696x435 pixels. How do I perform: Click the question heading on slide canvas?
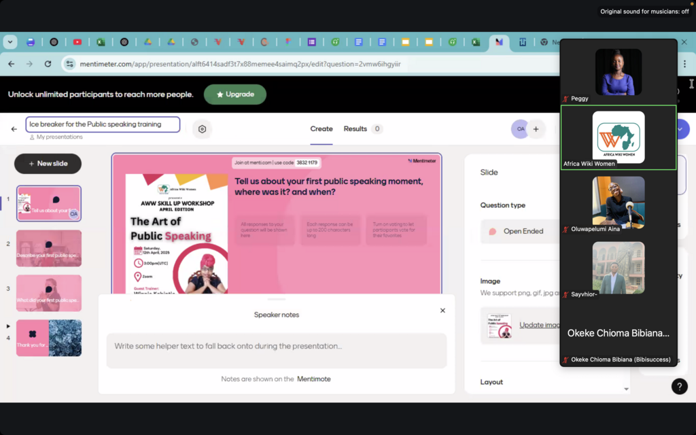(x=329, y=186)
